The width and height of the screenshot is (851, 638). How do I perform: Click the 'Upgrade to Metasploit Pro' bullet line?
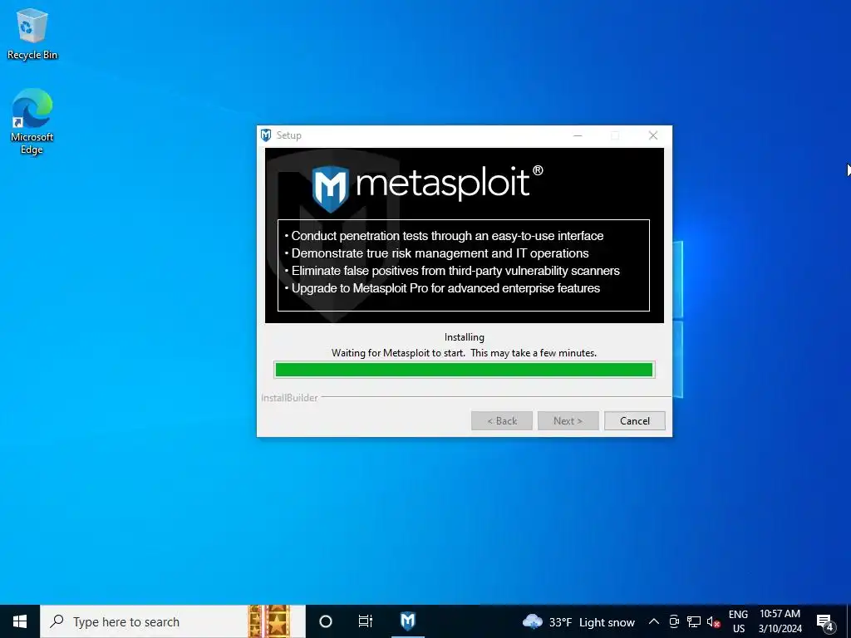point(442,288)
